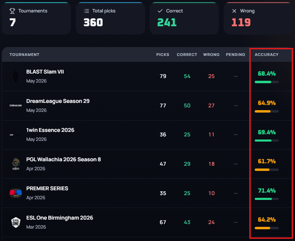Image resolution: width=295 pixels, height=241 pixels.
Task: Click the checkmark icon beside Correct
Action: (x=160, y=11)
